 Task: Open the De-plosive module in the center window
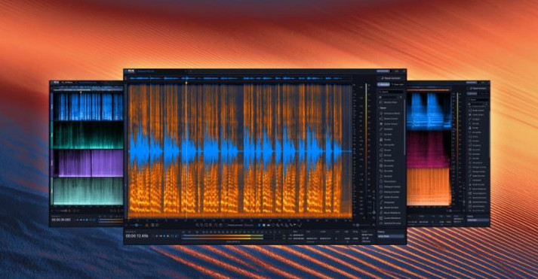(387, 160)
